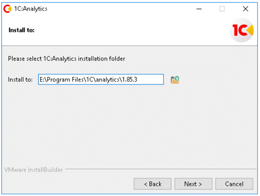The image size is (260, 196).
Task: Click the "Install to:" field label
Action: 20,79
